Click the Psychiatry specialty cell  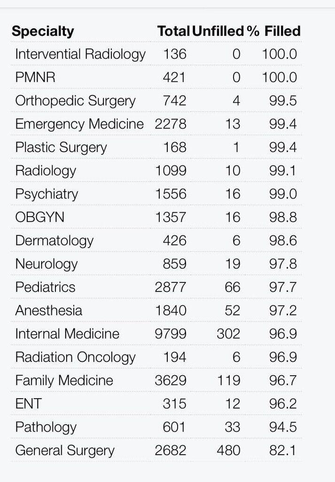(x=47, y=194)
